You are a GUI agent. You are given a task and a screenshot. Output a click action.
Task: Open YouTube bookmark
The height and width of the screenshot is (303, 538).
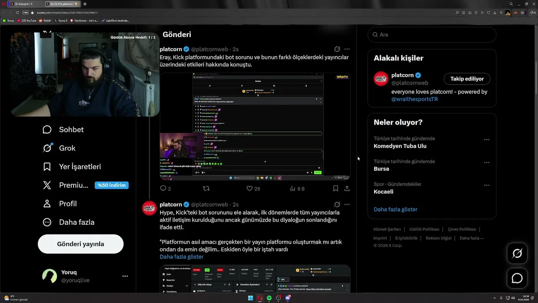pos(27,20)
